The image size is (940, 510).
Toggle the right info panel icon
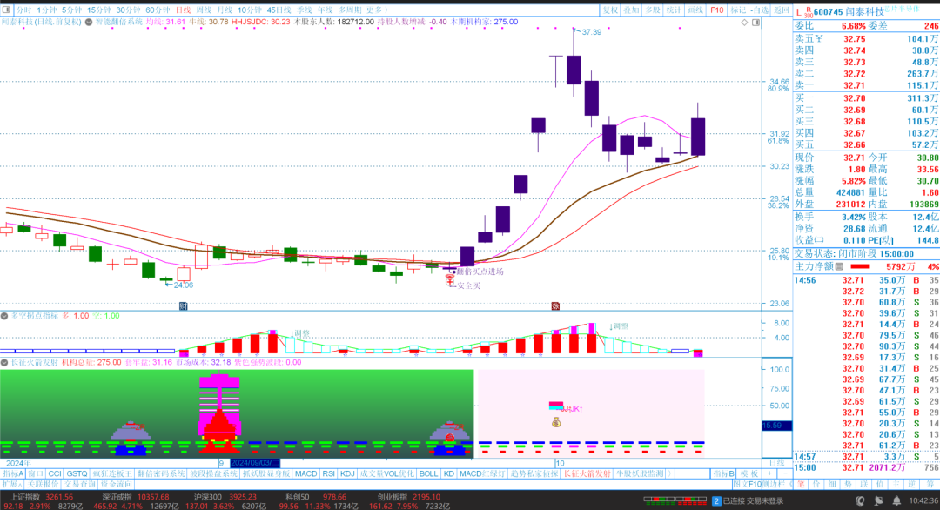pos(756,22)
